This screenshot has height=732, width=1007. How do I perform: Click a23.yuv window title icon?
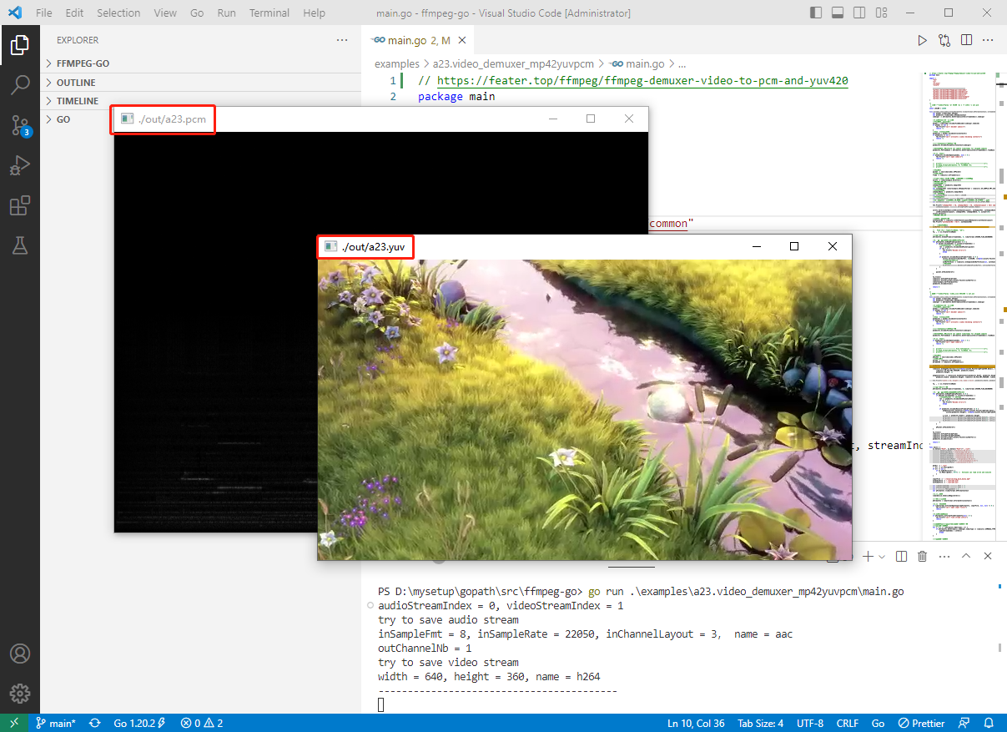pos(330,246)
